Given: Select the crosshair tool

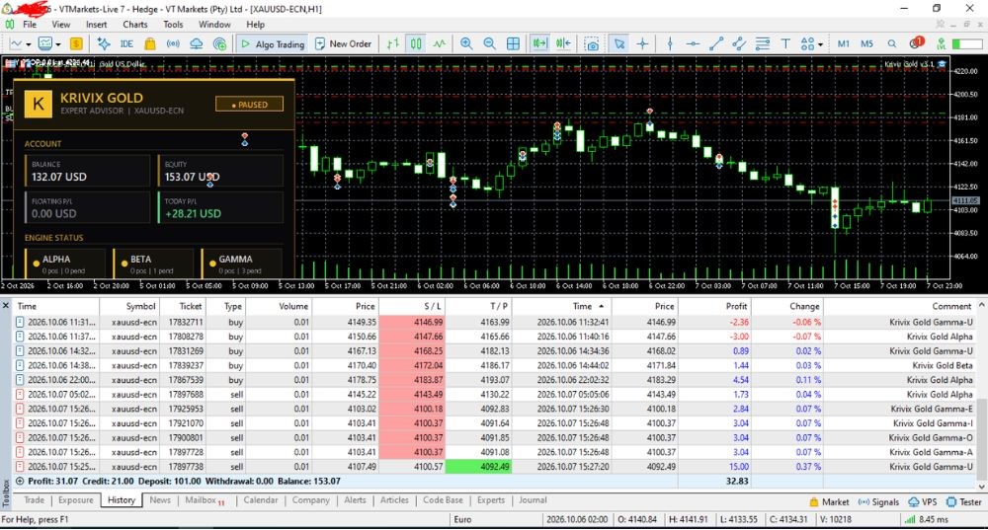Looking at the screenshot, I should pos(642,44).
